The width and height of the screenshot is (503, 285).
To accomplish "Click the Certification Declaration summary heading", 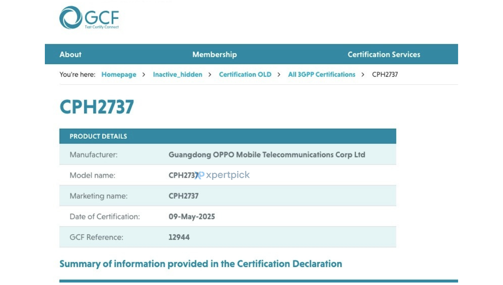I will pos(201,264).
